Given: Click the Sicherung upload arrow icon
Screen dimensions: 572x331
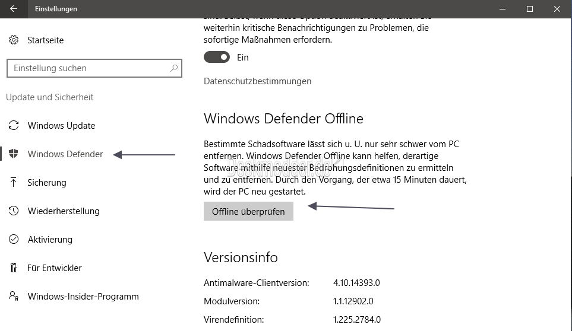Looking at the screenshot, I should pyautogui.click(x=14, y=182).
